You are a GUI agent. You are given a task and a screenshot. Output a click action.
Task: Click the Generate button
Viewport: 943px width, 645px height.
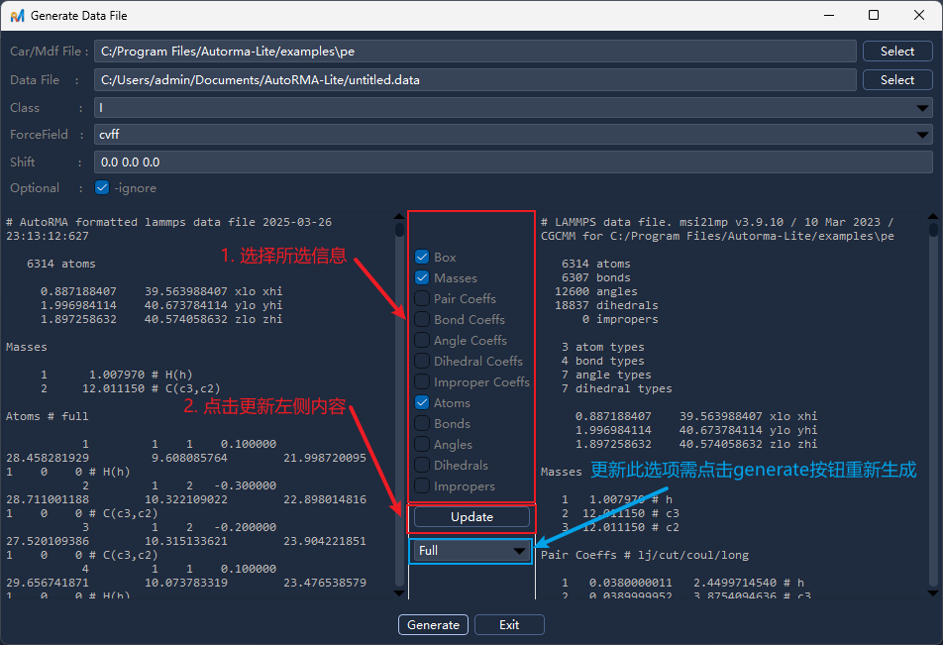tap(433, 625)
